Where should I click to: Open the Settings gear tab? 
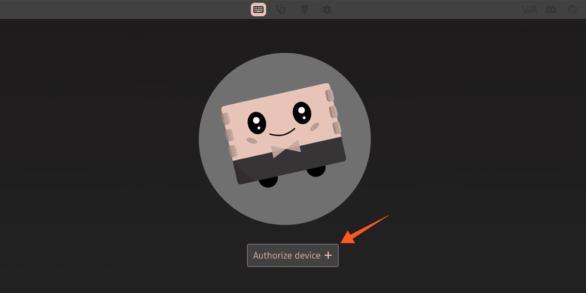pyautogui.click(x=327, y=9)
